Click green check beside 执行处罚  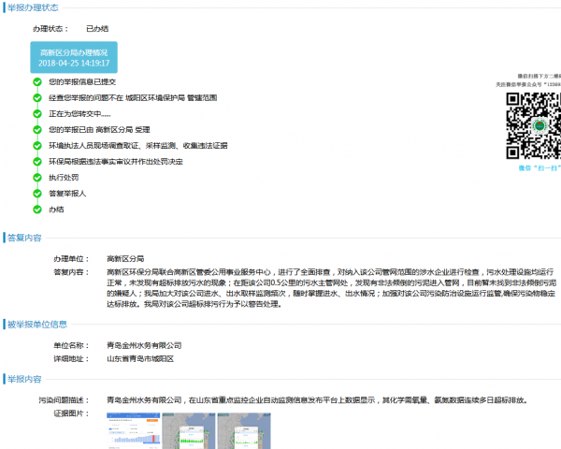[x=37, y=178]
